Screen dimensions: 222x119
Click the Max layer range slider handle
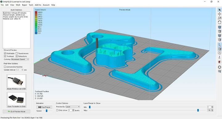click(x=198, y=110)
